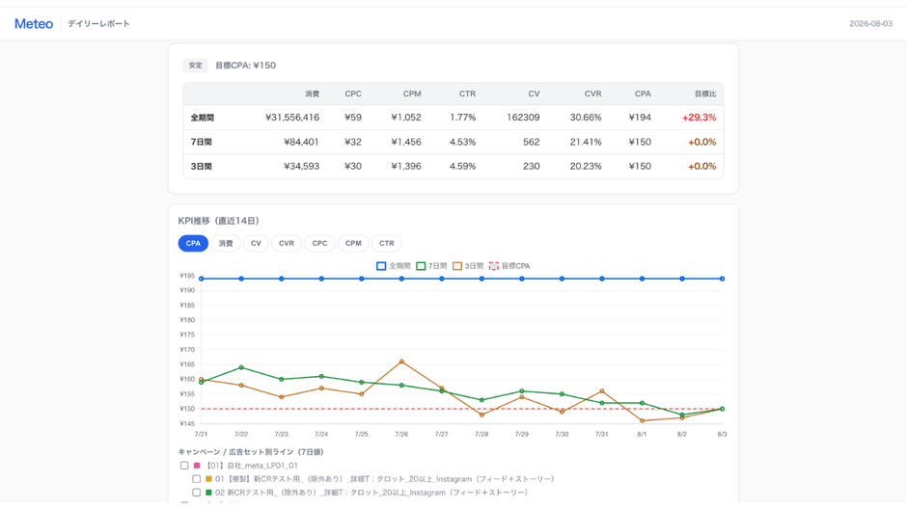The width and height of the screenshot is (907, 509).
Task: Click the ¥31,556,416 spend value
Action: [x=292, y=118]
